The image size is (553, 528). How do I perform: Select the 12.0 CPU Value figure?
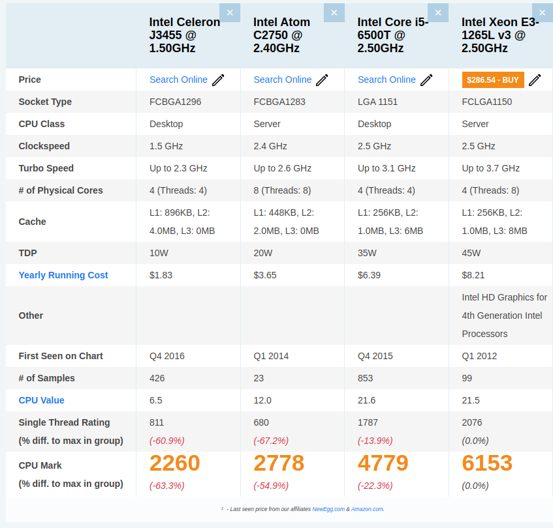[x=262, y=401]
